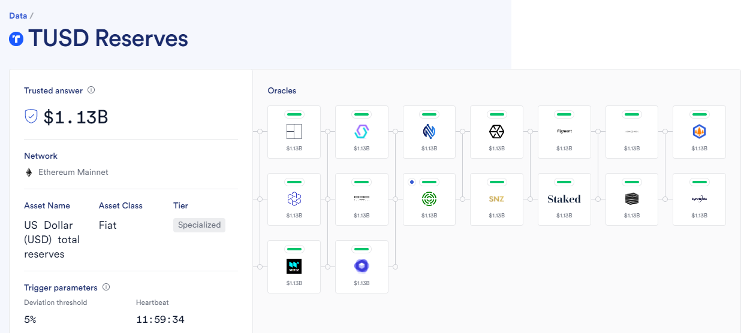Viewport: 741px width, 333px height.
Task: Go to the Data breadcrumb link
Action: pyautogui.click(x=18, y=16)
